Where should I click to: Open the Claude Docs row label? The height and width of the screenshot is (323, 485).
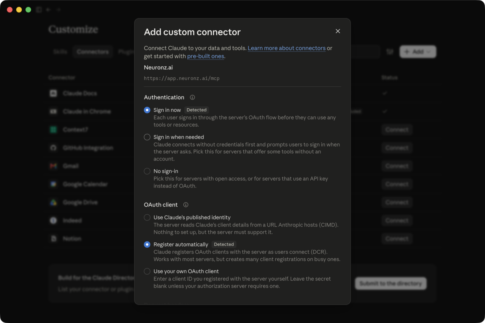click(x=80, y=93)
